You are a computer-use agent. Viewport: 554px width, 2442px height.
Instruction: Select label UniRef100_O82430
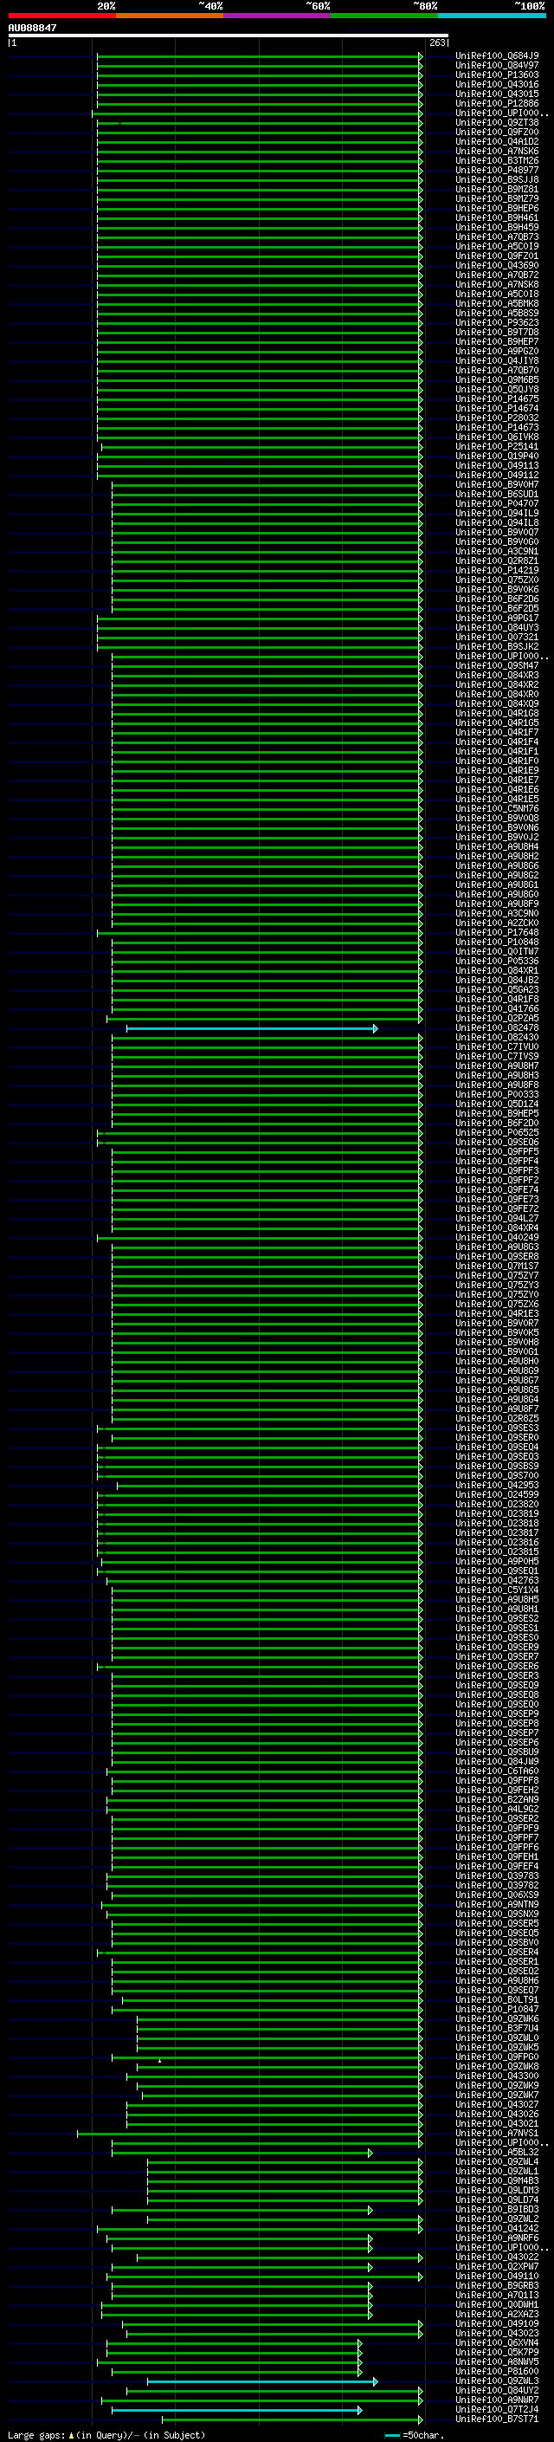497,1038
